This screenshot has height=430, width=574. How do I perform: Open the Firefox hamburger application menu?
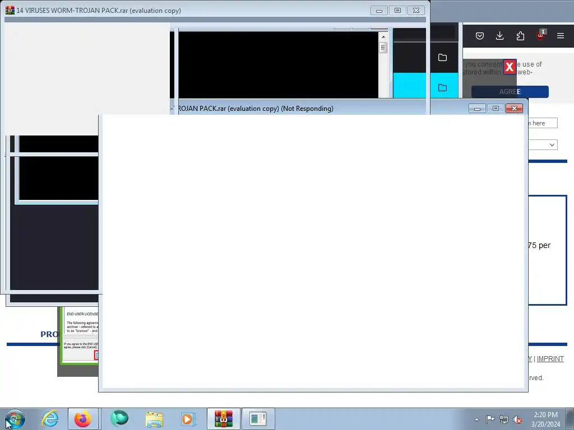click(x=561, y=36)
